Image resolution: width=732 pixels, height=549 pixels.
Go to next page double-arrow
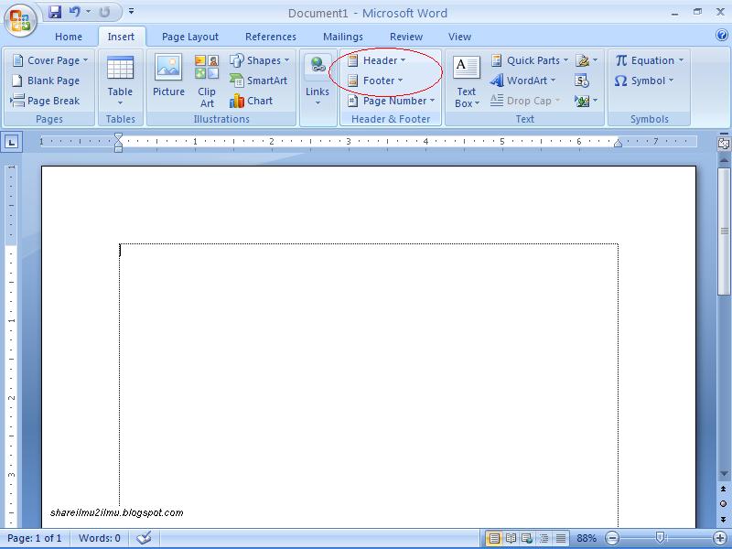coord(724,519)
